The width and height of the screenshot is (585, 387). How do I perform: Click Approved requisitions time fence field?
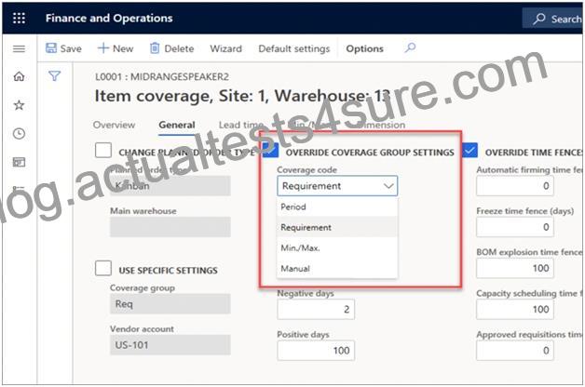515,351
